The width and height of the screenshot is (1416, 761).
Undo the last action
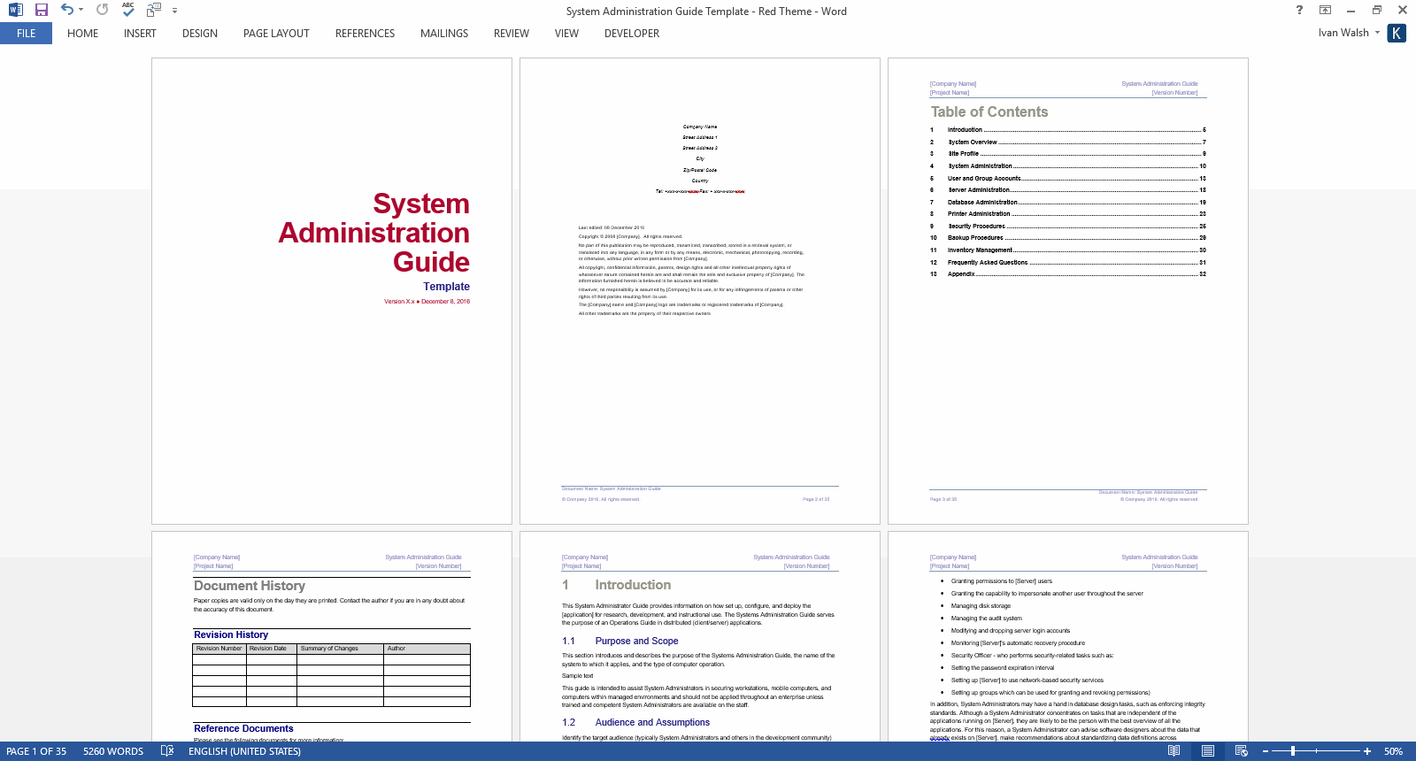point(67,10)
